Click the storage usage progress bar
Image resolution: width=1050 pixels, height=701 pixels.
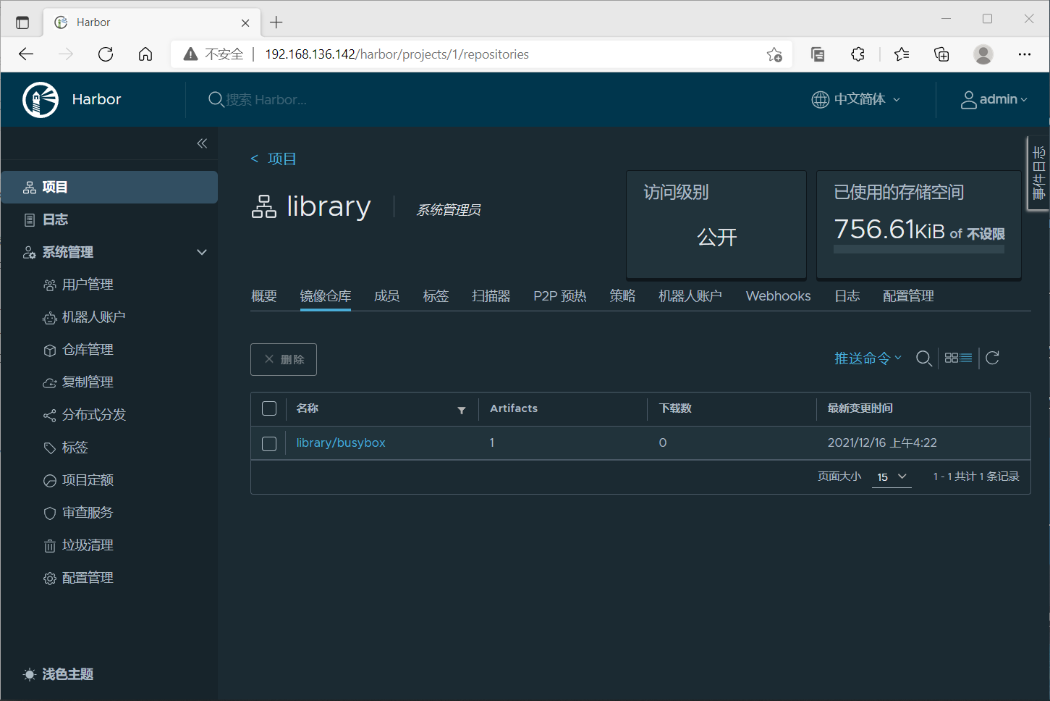click(919, 249)
